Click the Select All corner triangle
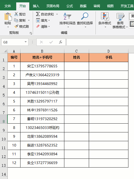The width and height of the screenshot is (134, 179). coord(5,51)
